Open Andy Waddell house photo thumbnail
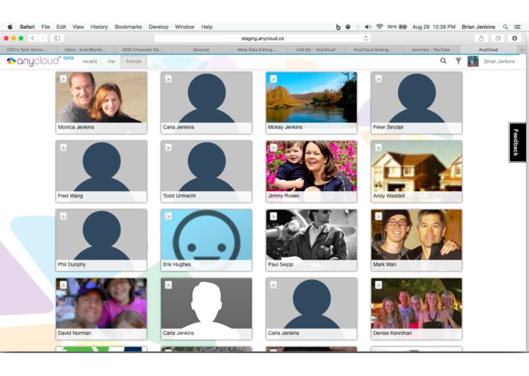 416,166
